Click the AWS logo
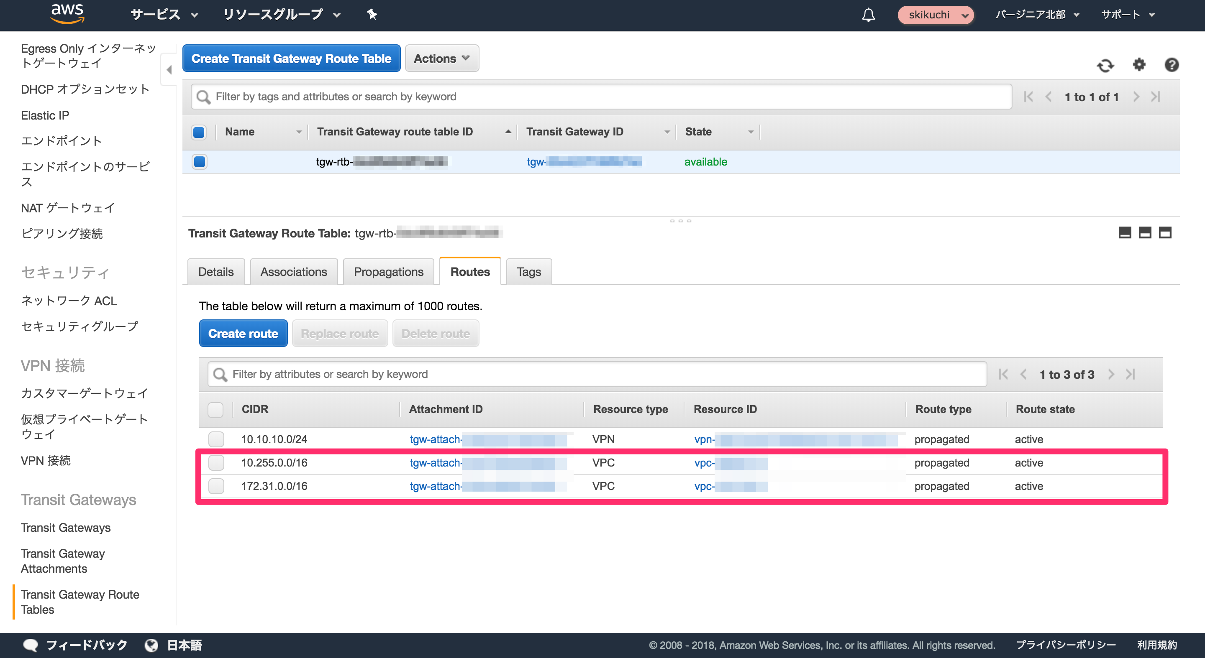Screen dimensions: 1205x658 click(67, 13)
